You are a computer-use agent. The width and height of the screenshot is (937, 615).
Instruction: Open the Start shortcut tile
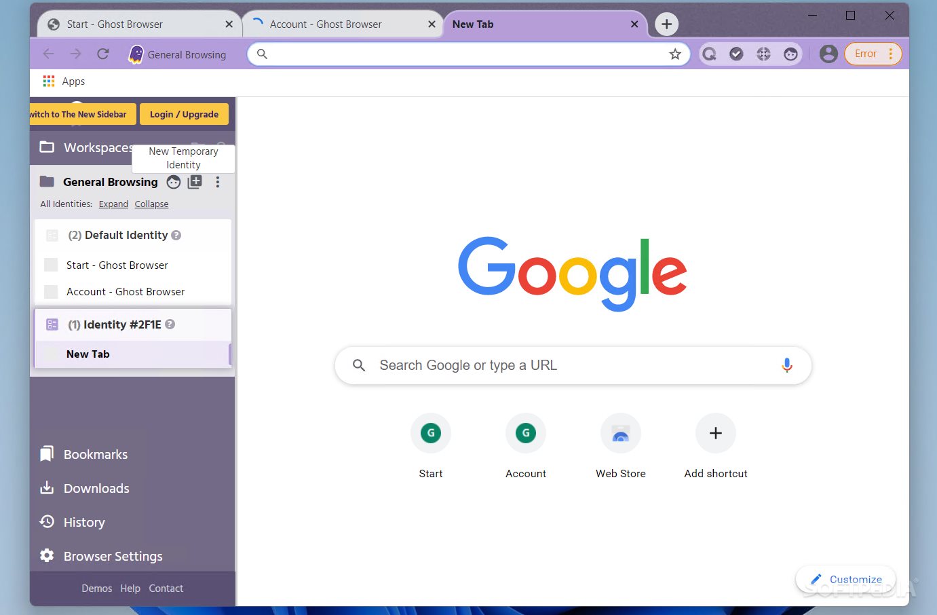[x=431, y=445]
